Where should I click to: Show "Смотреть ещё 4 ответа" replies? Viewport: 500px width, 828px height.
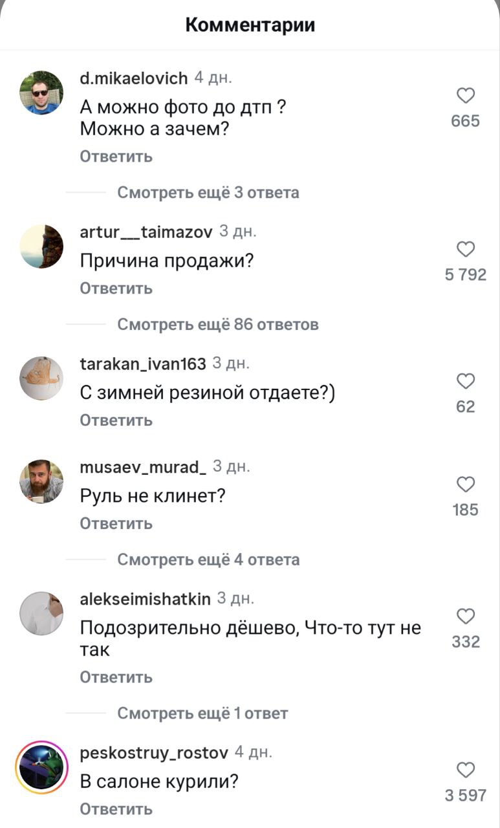(x=208, y=560)
